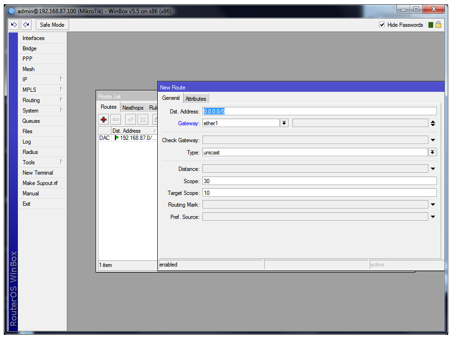
Task: Click the Dst. Address input field
Action: click(x=319, y=112)
